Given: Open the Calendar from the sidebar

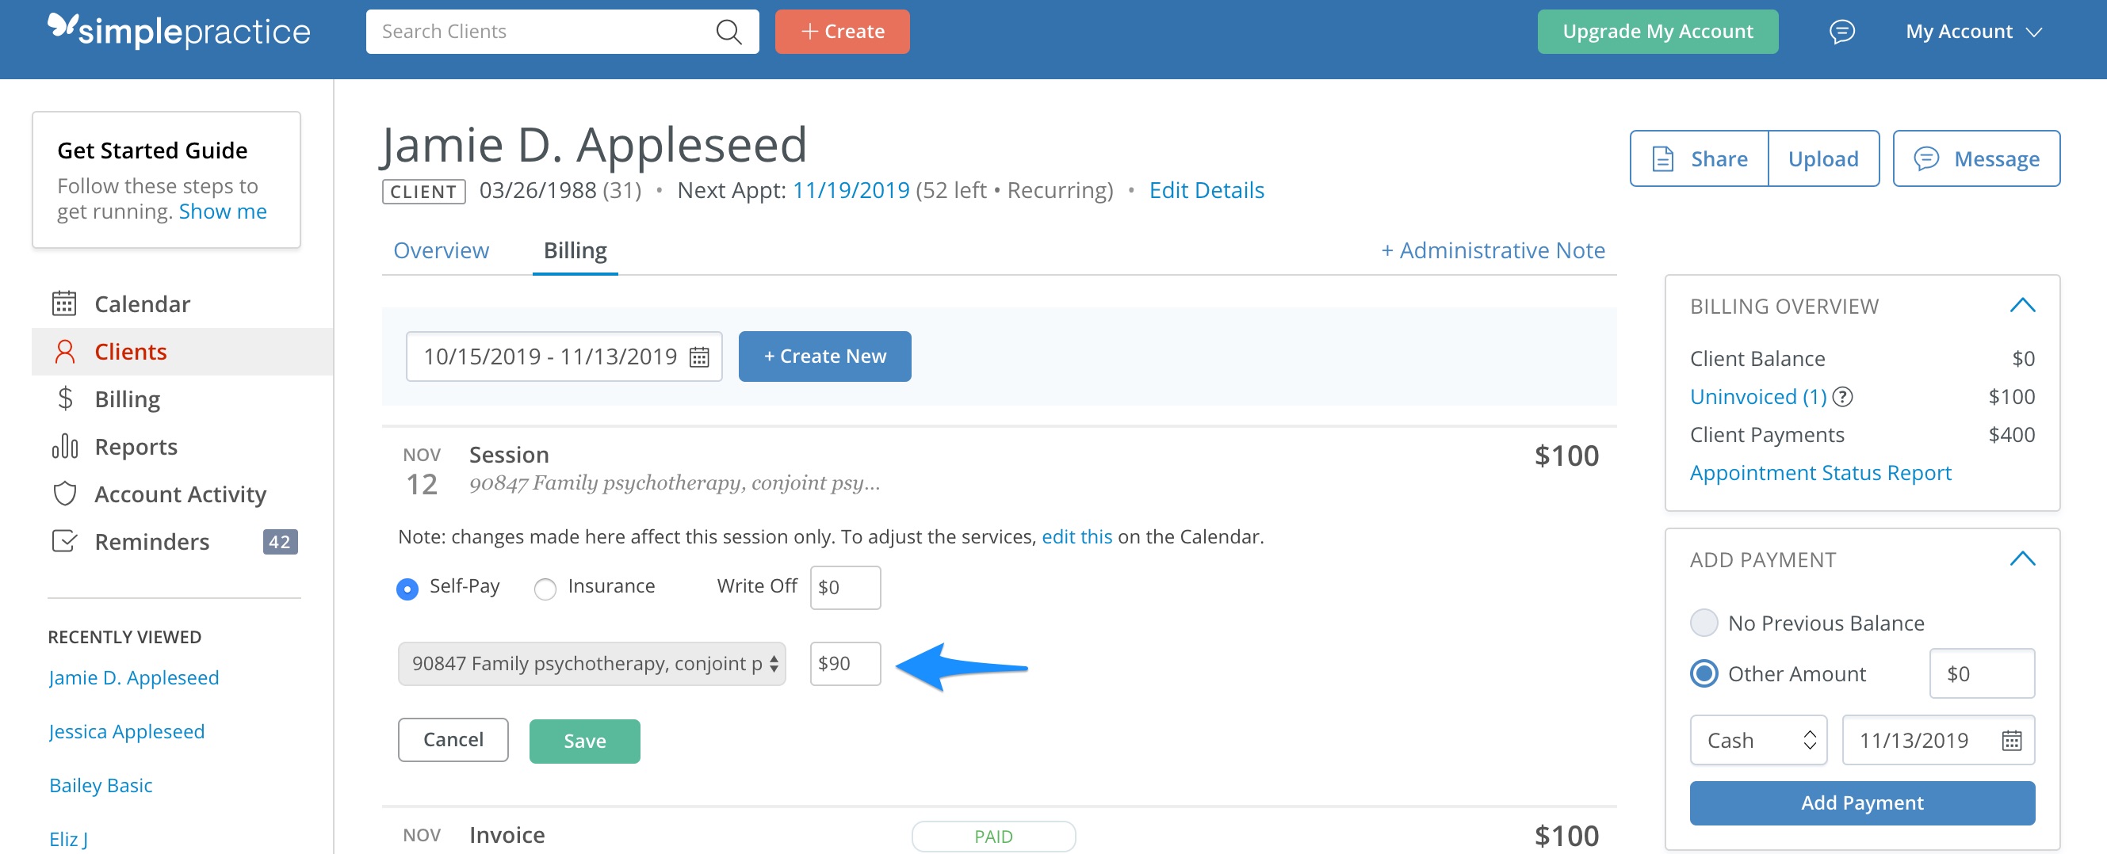Looking at the screenshot, I should pos(143,303).
